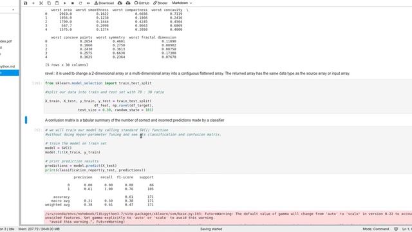412x232 pixels.
Task: Click the sort arrow in the file browser header
Action: [x=13, y=10]
